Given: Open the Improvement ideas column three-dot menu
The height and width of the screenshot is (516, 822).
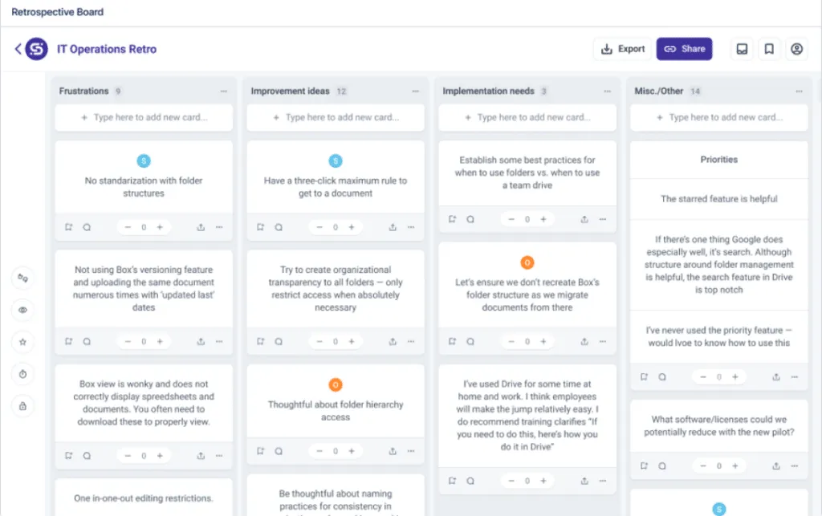Looking at the screenshot, I should (415, 91).
